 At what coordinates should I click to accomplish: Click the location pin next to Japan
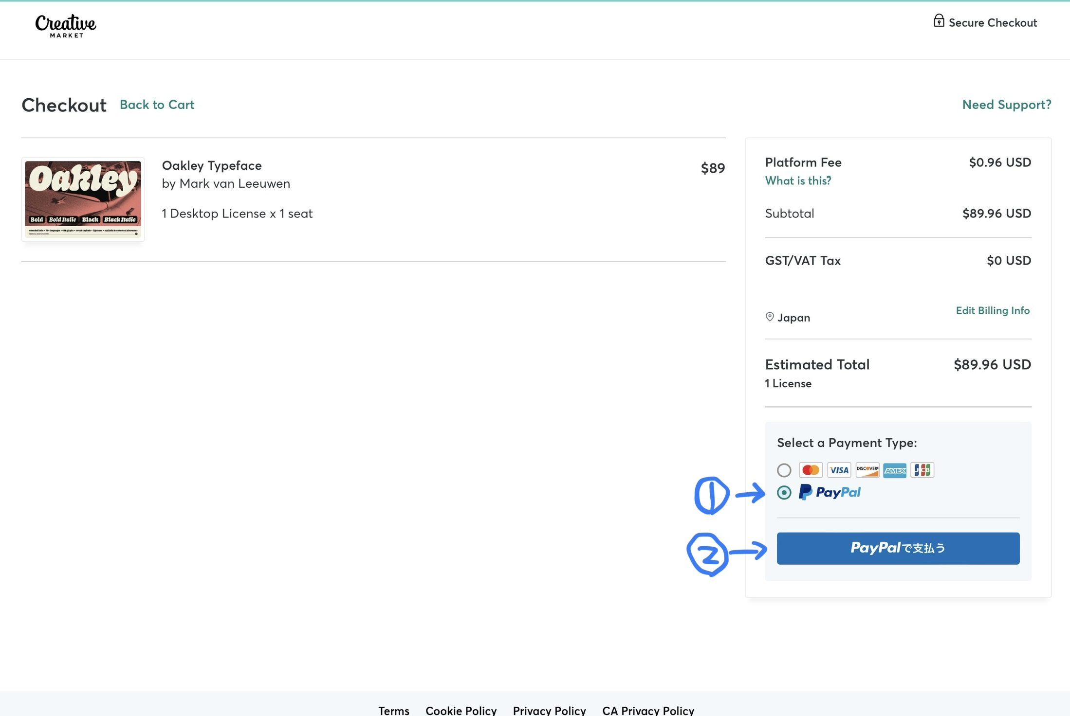point(770,317)
